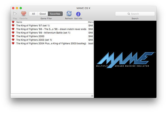This screenshot has width=167, height=113.
Task: Select the Favorites filter segment
Action: (55, 14)
